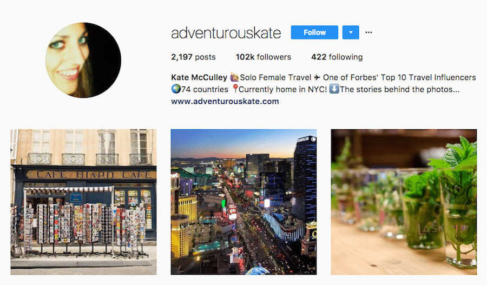Click the down-arrow emoji in bio
The image size is (487, 285).
click(x=334, y=89)
